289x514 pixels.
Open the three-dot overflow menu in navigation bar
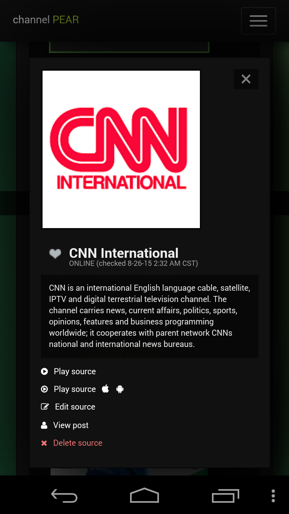coord(273,496)
